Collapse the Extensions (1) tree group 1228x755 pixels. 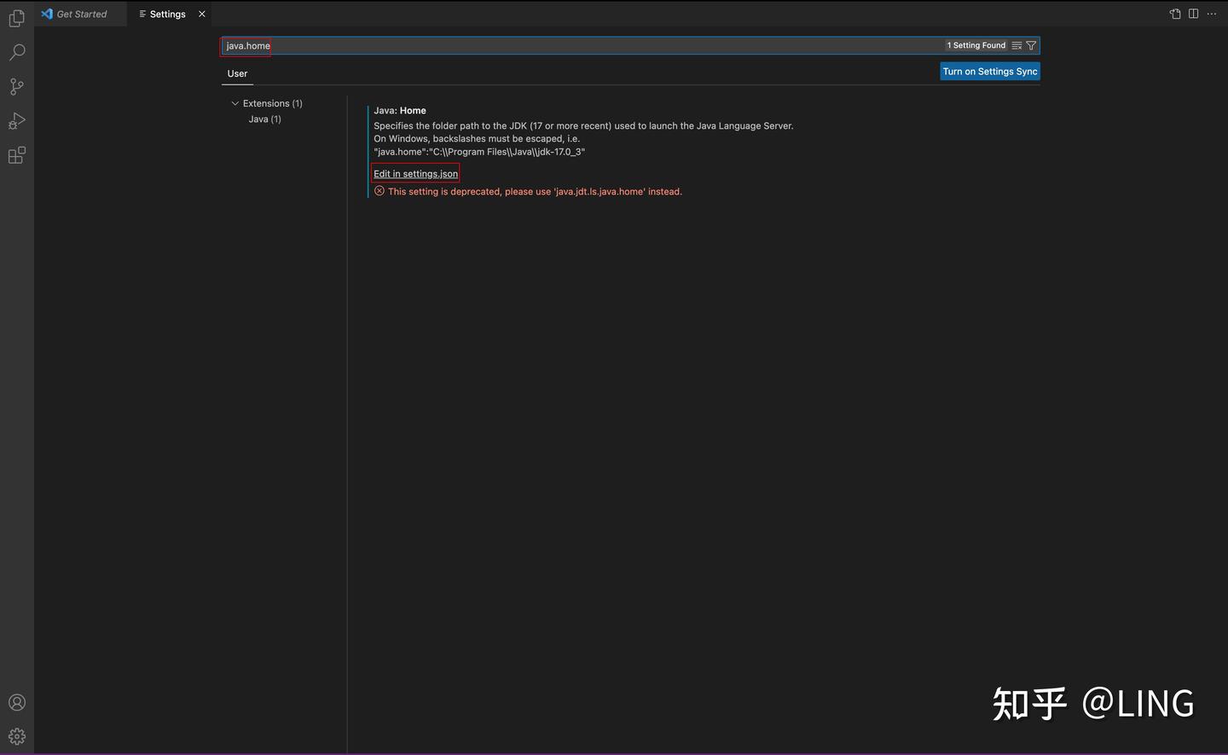tap(235, 103)
